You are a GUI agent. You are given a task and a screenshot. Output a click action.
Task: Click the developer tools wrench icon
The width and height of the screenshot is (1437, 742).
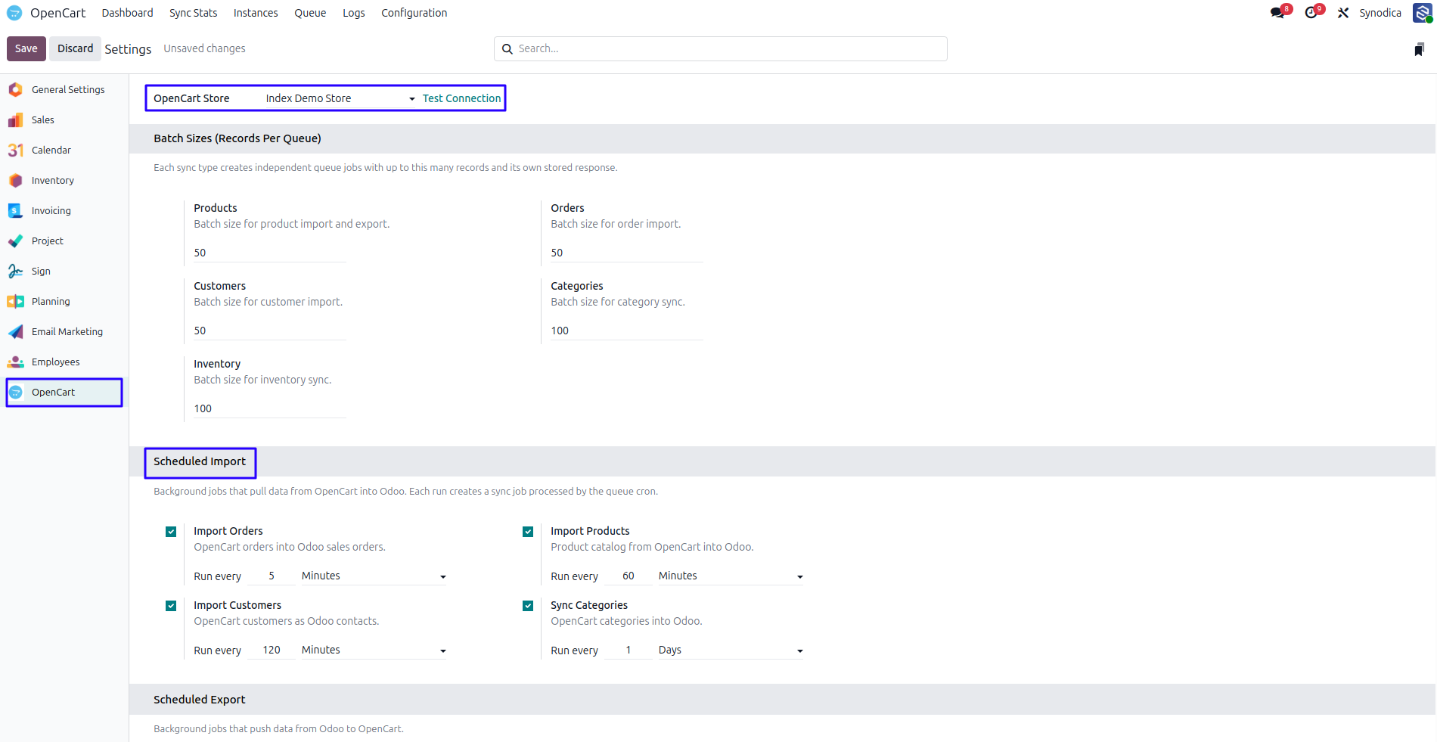click(1343, 13)
